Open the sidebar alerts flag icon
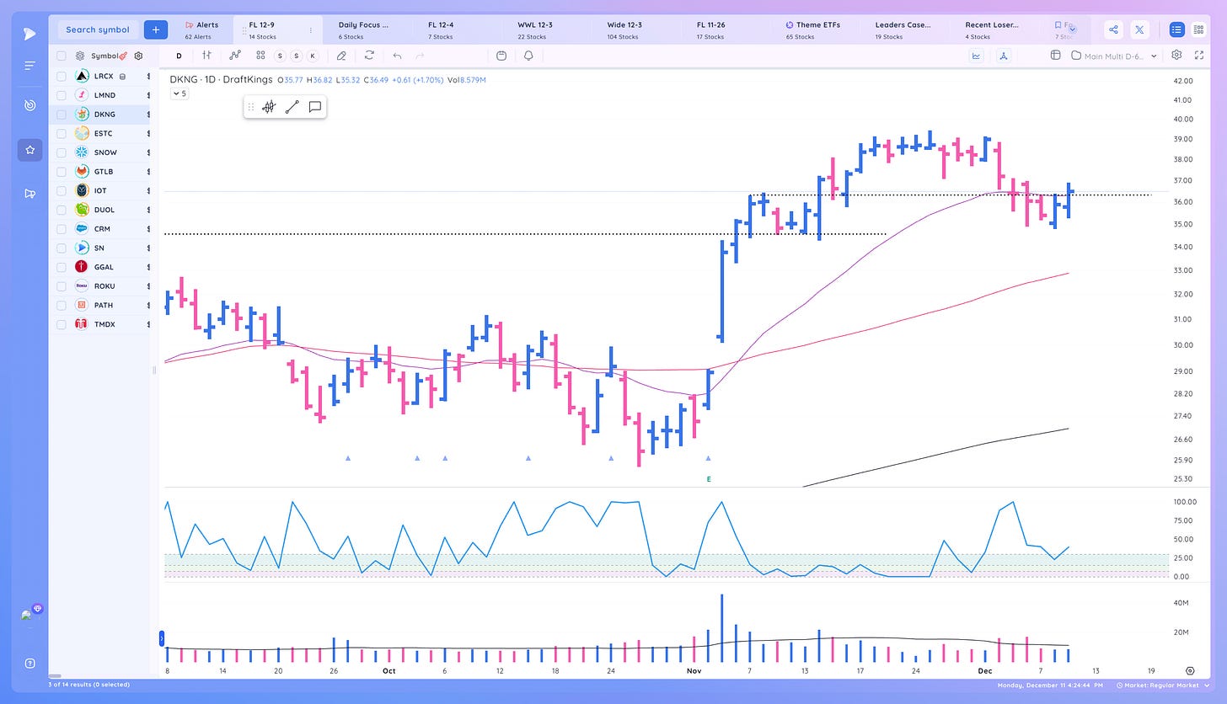This screenshot has width=1227, height=704. [x=29, y=194]
